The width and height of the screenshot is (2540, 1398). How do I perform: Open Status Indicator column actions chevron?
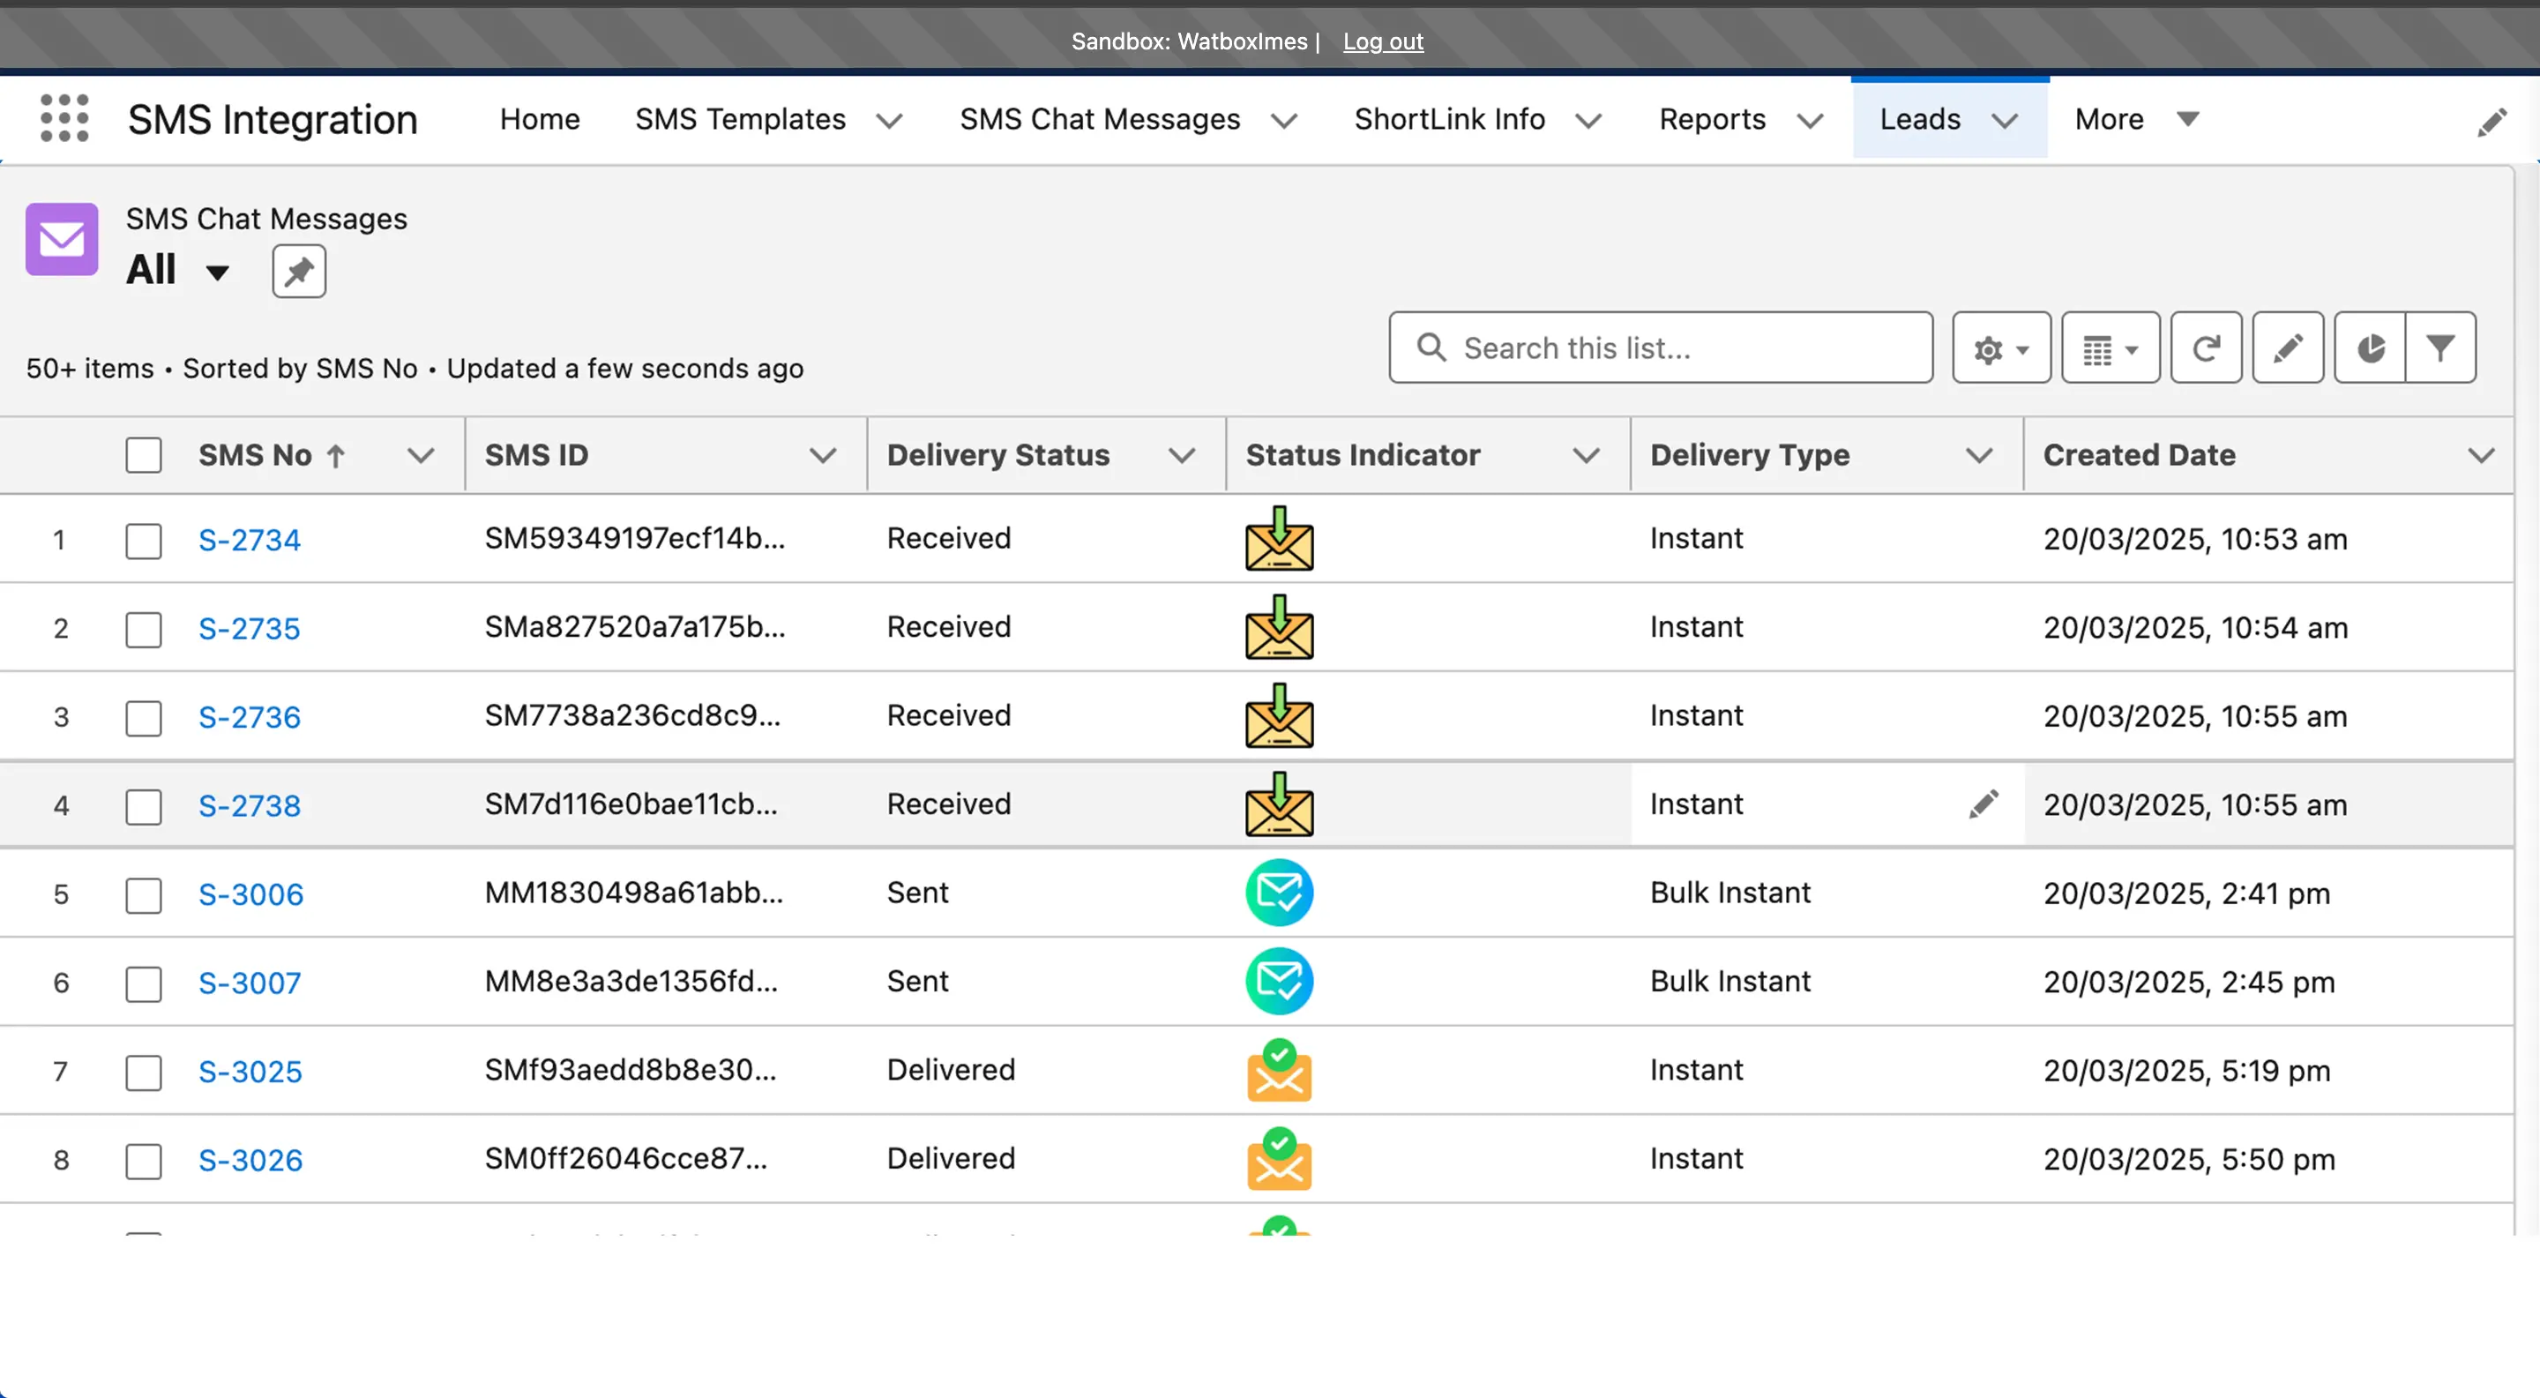click(1587, 455)
